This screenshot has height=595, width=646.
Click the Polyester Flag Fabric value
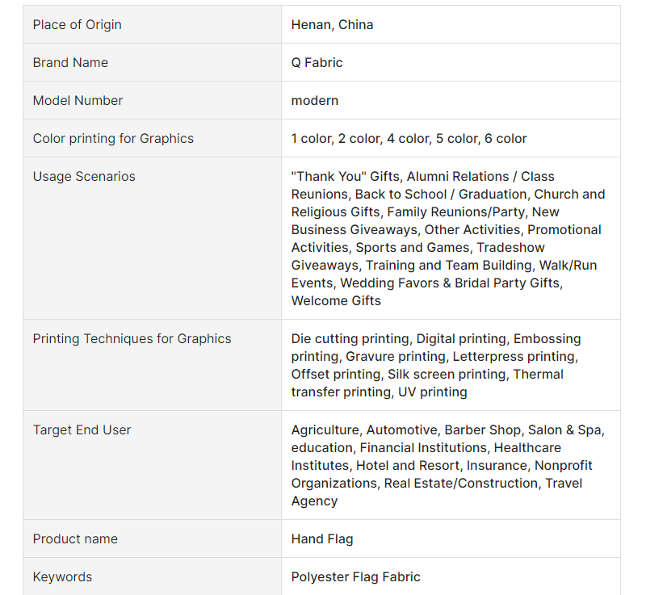click(x=355, y=576)
